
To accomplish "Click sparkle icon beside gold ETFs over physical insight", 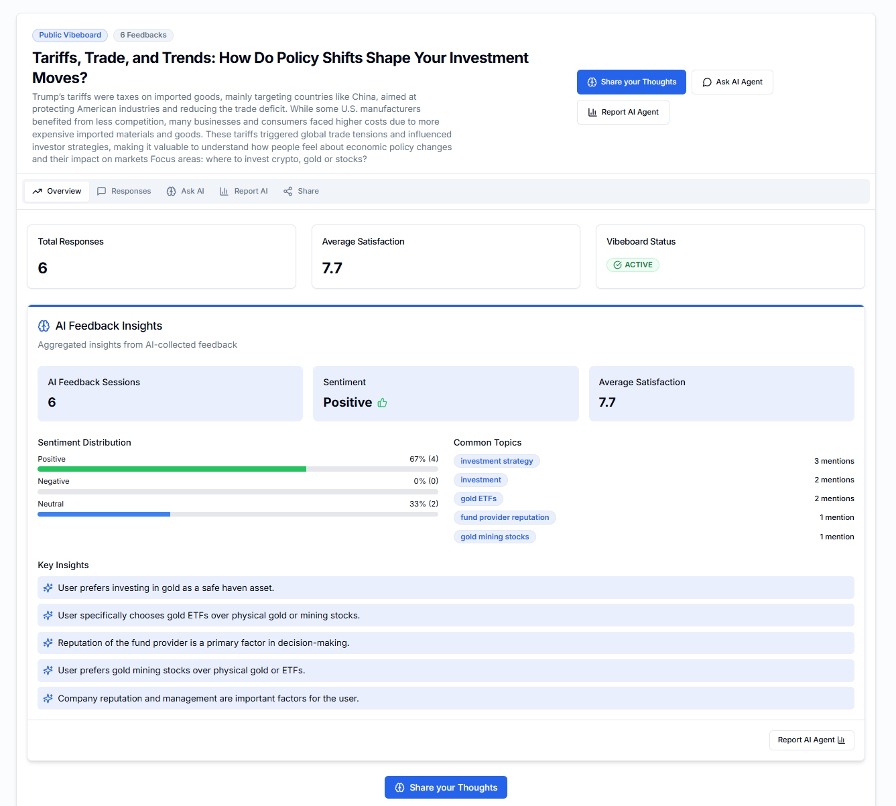I will [x=48, y=616].
